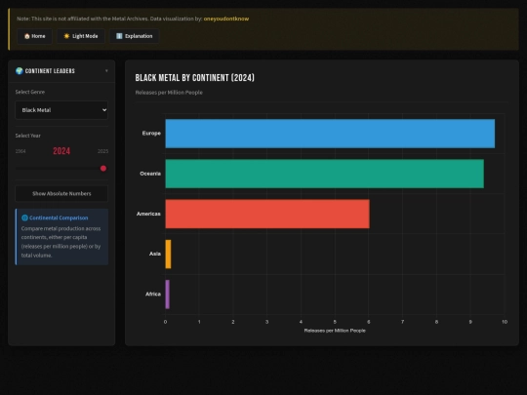
Task: Click the sun icon in Light Mode button
Action: click(x=66, y=36)
